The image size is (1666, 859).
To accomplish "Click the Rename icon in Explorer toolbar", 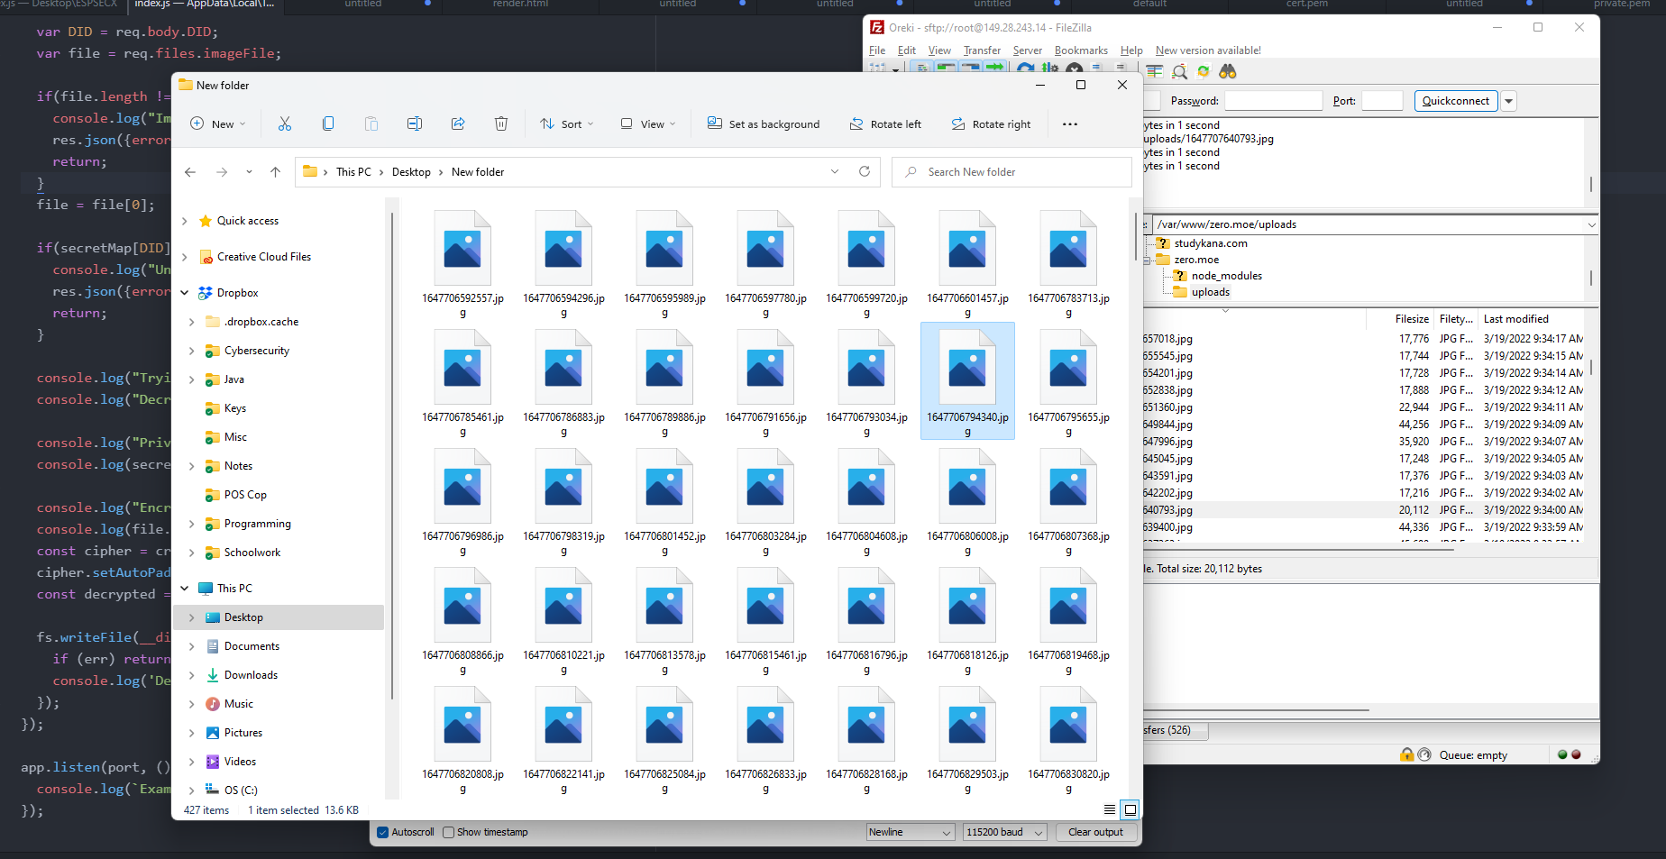I will tap(415, 123).
